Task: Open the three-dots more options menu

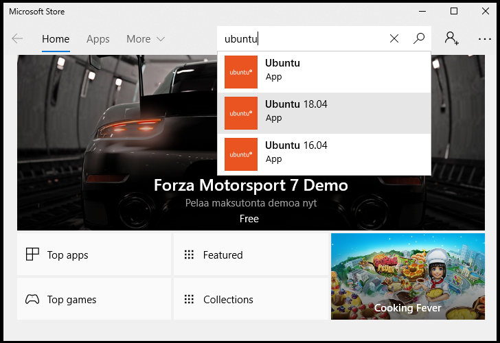Action: 485,39
